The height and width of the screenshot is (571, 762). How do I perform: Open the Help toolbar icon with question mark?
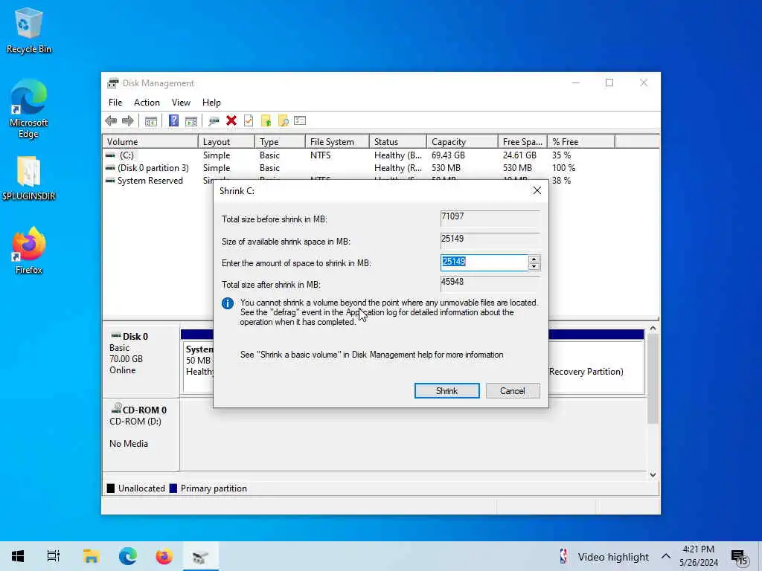173,121
